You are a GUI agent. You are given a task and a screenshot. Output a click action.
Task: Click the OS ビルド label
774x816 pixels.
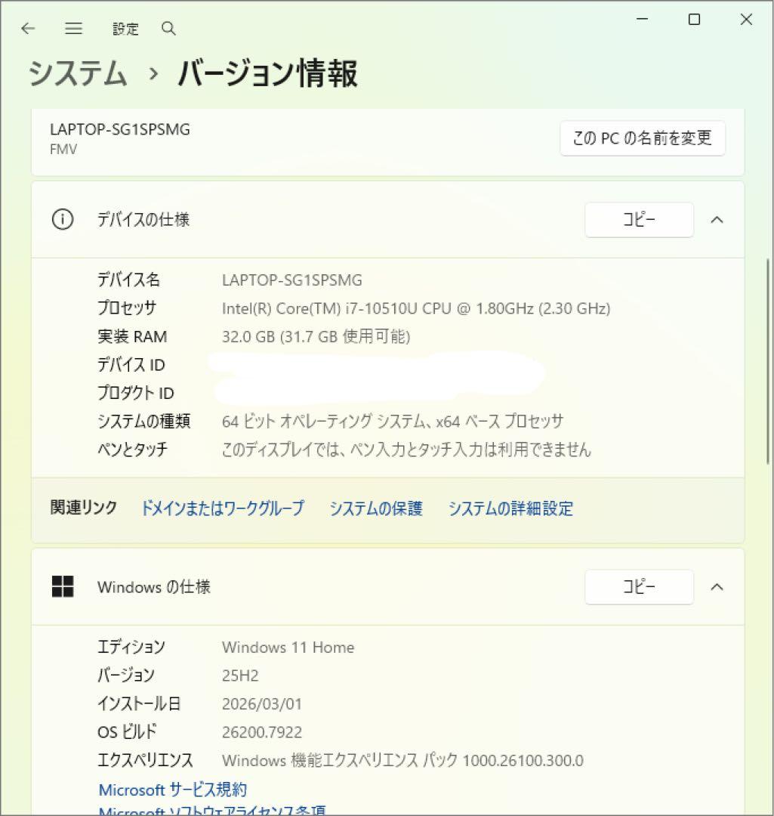pyautogui.click(x=127, y=732)
